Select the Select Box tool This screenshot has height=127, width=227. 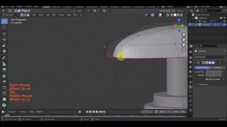click(4, 21)
